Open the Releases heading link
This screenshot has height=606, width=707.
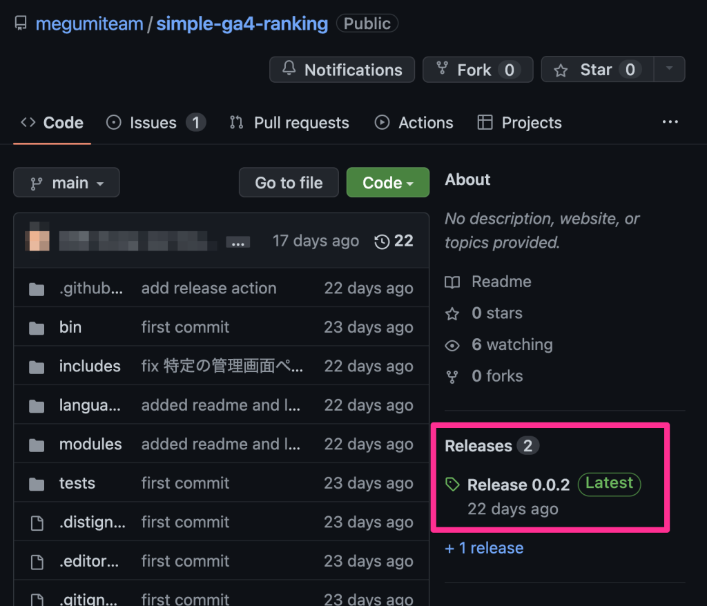point(492,446)
